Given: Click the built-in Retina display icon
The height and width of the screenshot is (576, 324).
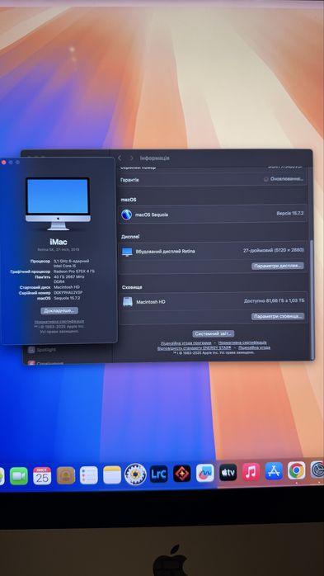Looking at the screenshot, I should click(127, 252).
